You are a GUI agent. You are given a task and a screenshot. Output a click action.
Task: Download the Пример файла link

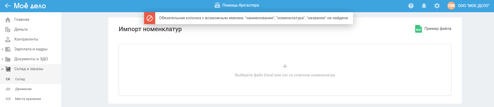coord(438,29)
